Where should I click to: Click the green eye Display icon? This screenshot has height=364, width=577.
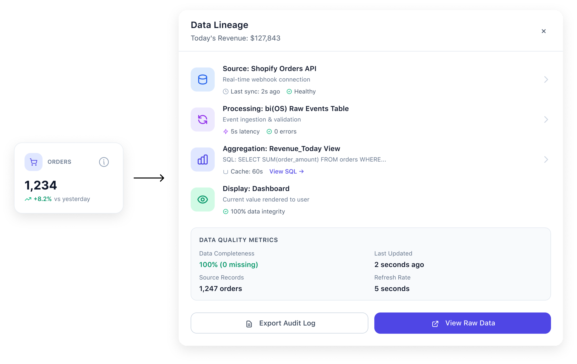pos(202,199)
